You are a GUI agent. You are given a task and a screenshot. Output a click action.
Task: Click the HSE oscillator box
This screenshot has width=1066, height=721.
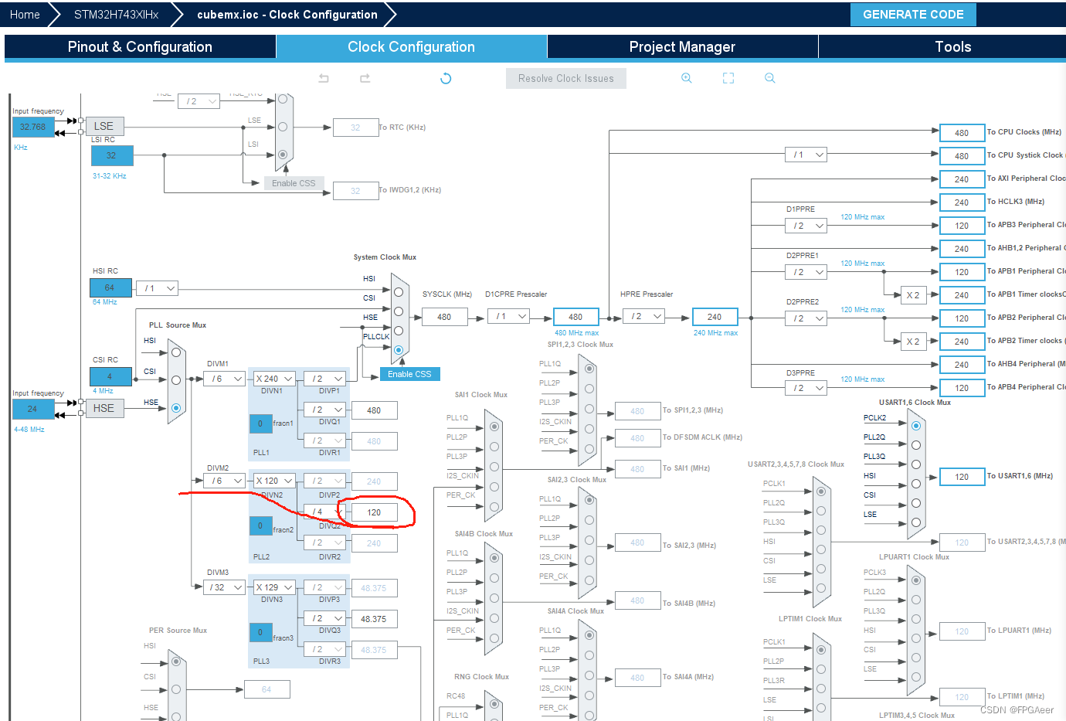pyautogui.click(x=104, y=408)
